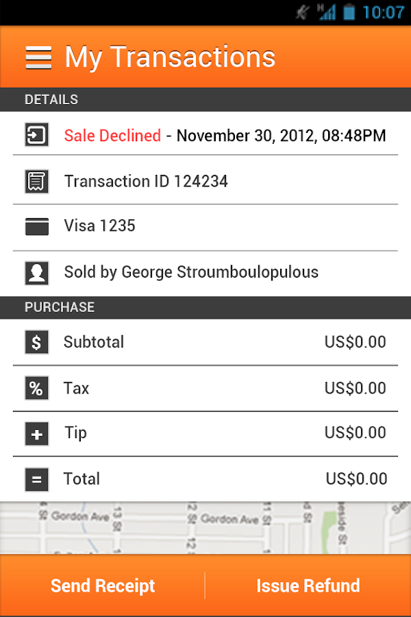Click the equals Total icon
This screenshot has height=617, width=411.
pos(36,479)
